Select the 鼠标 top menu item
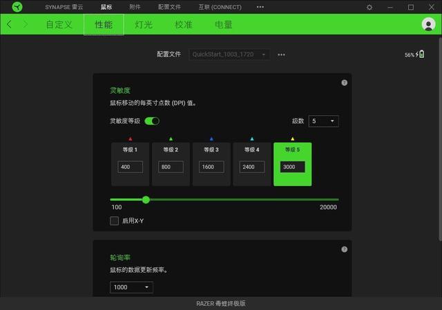 (106, 7)
